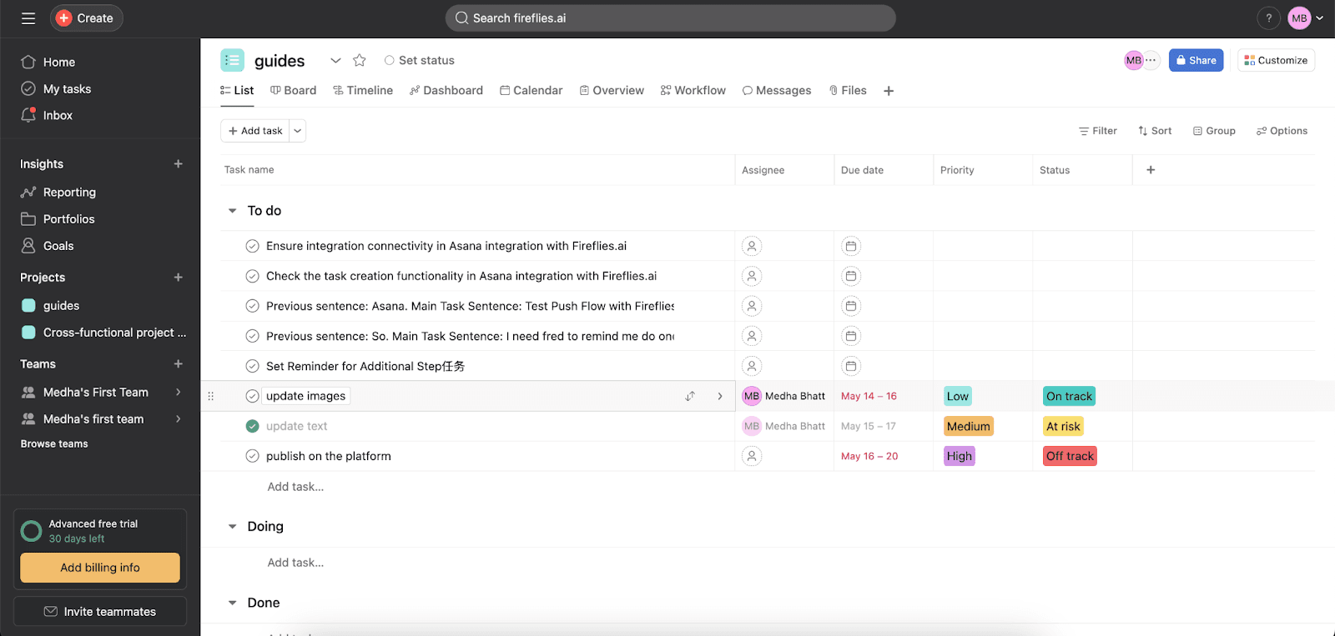Add a new project with plus icon
This screenshot has width=1335, height=636.
coord(178,278)
